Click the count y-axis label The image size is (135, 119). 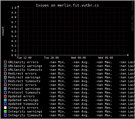coord(3,31)
